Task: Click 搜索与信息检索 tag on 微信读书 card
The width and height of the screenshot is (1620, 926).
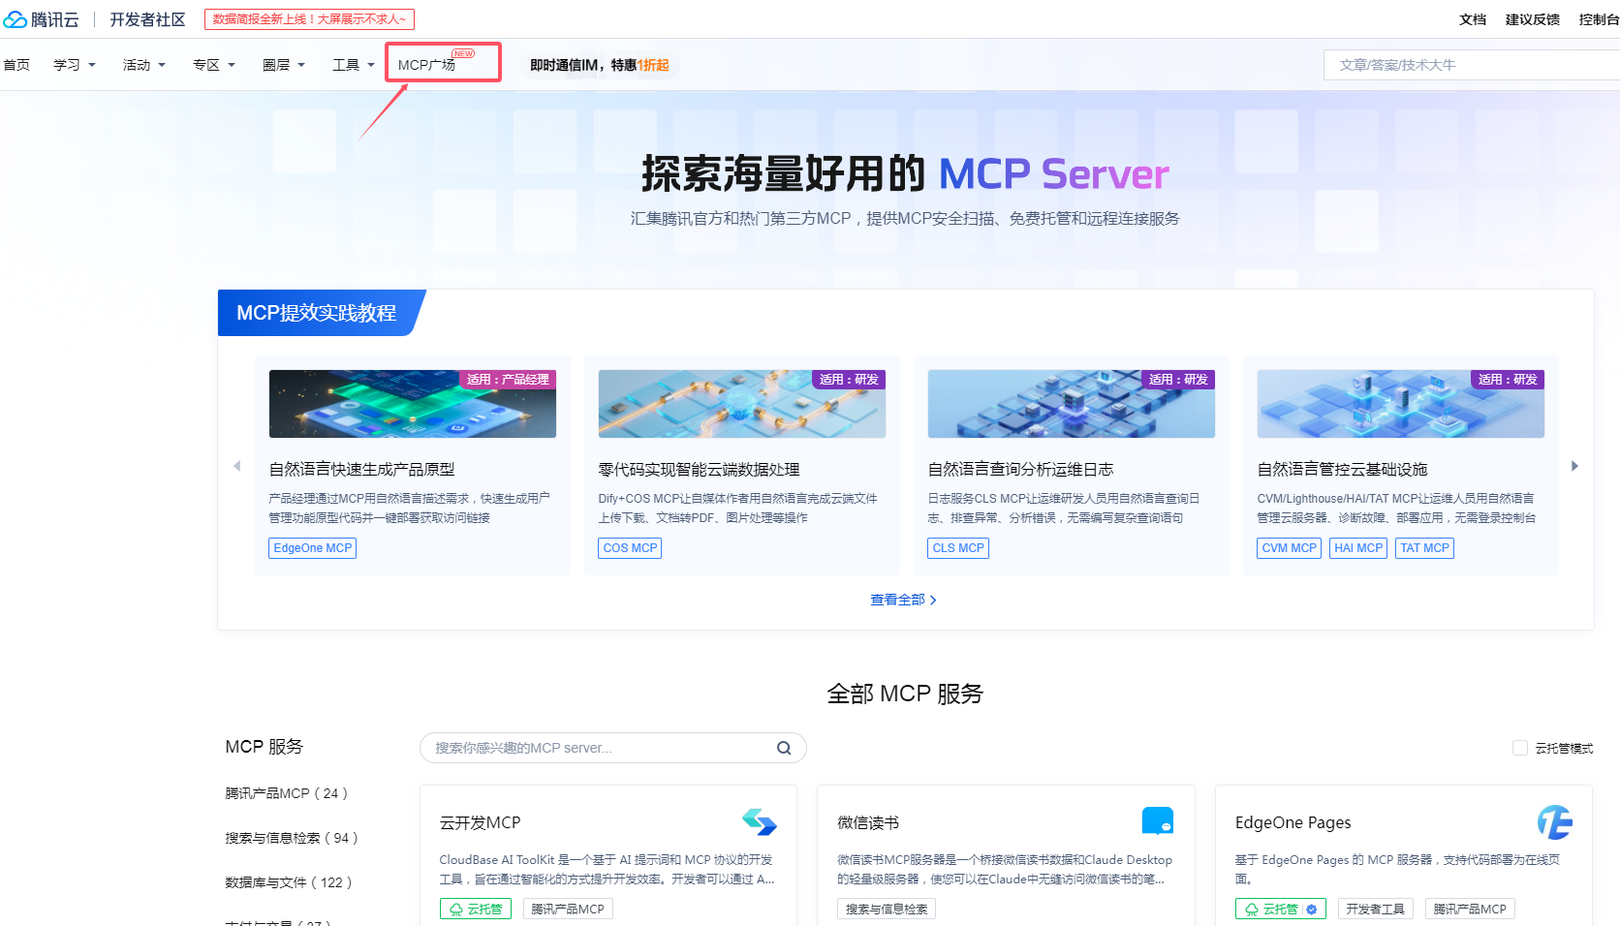Action: [x=887, y=909]
